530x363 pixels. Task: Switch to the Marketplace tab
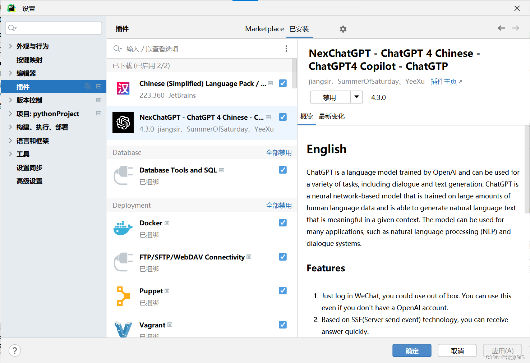click(264, 29)
